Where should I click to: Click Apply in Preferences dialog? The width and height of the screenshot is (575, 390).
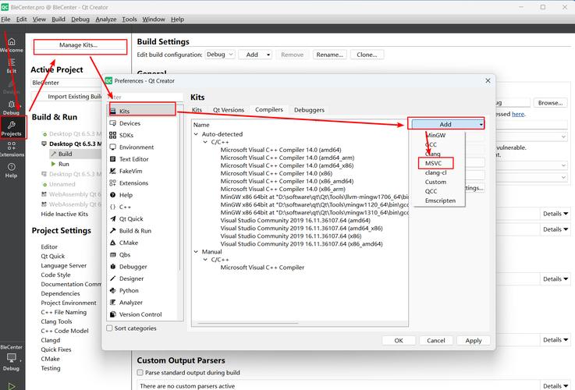pos(474,341)
